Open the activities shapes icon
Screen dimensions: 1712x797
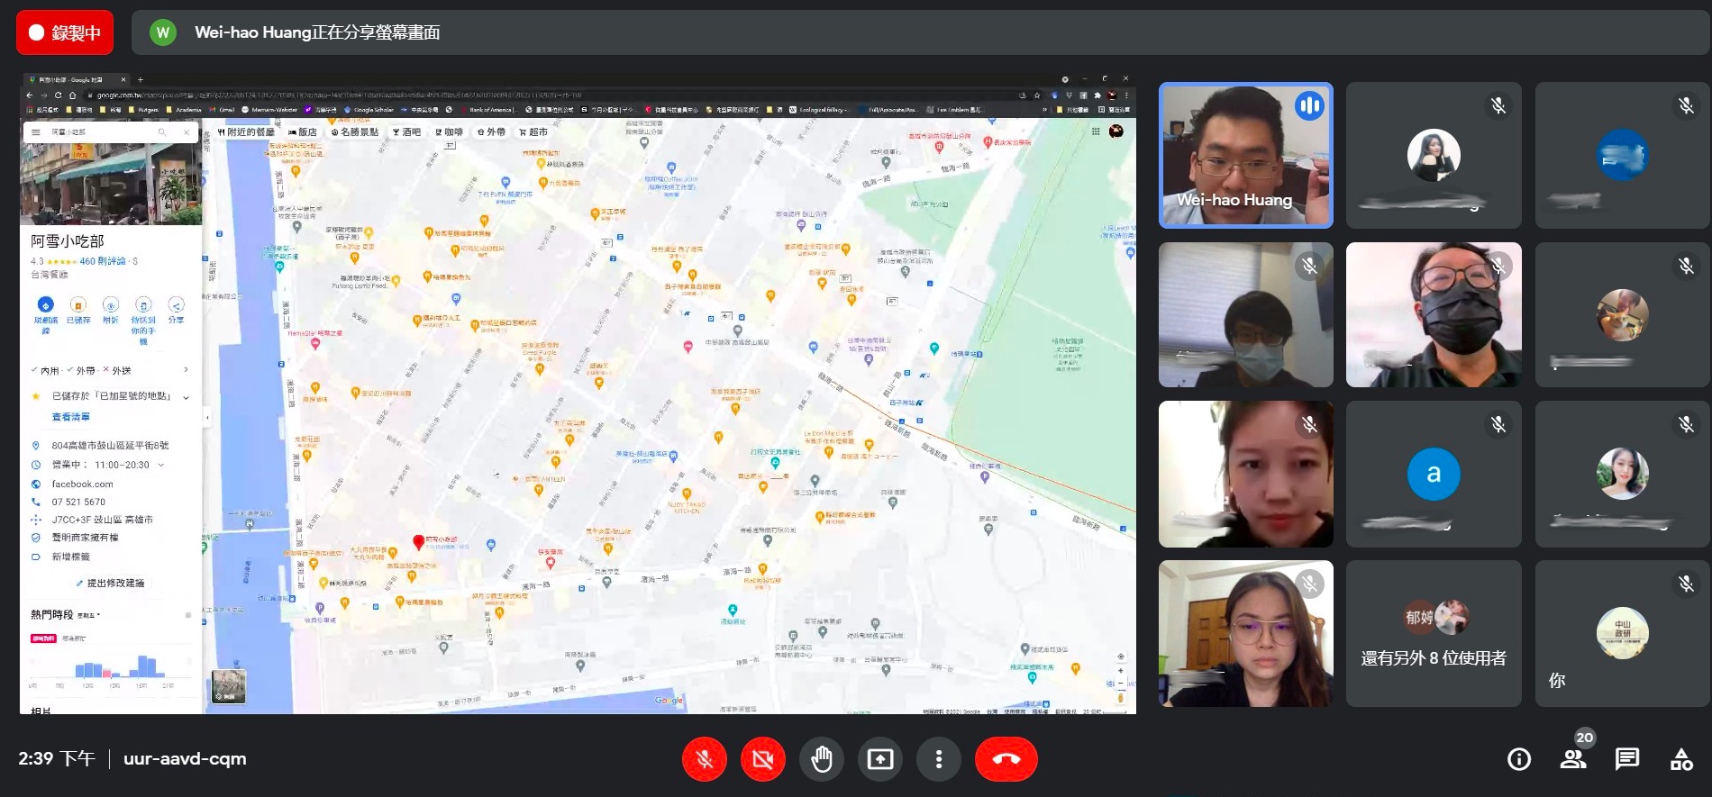pos(1681,759)
